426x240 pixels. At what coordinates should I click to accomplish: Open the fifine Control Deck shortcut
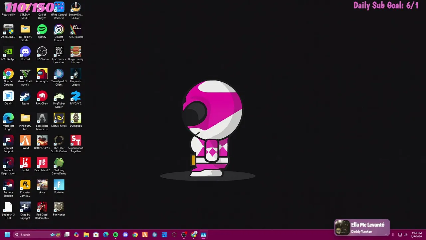click(59, 11)
